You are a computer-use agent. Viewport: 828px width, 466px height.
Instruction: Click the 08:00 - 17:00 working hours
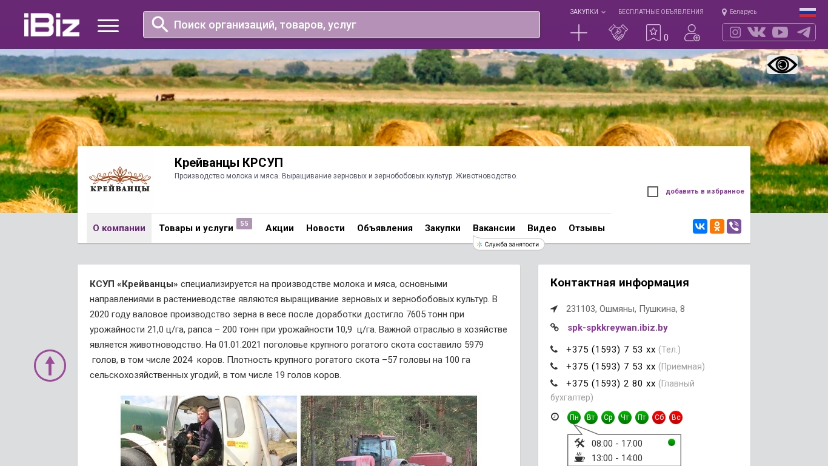(x=617, y=444)
